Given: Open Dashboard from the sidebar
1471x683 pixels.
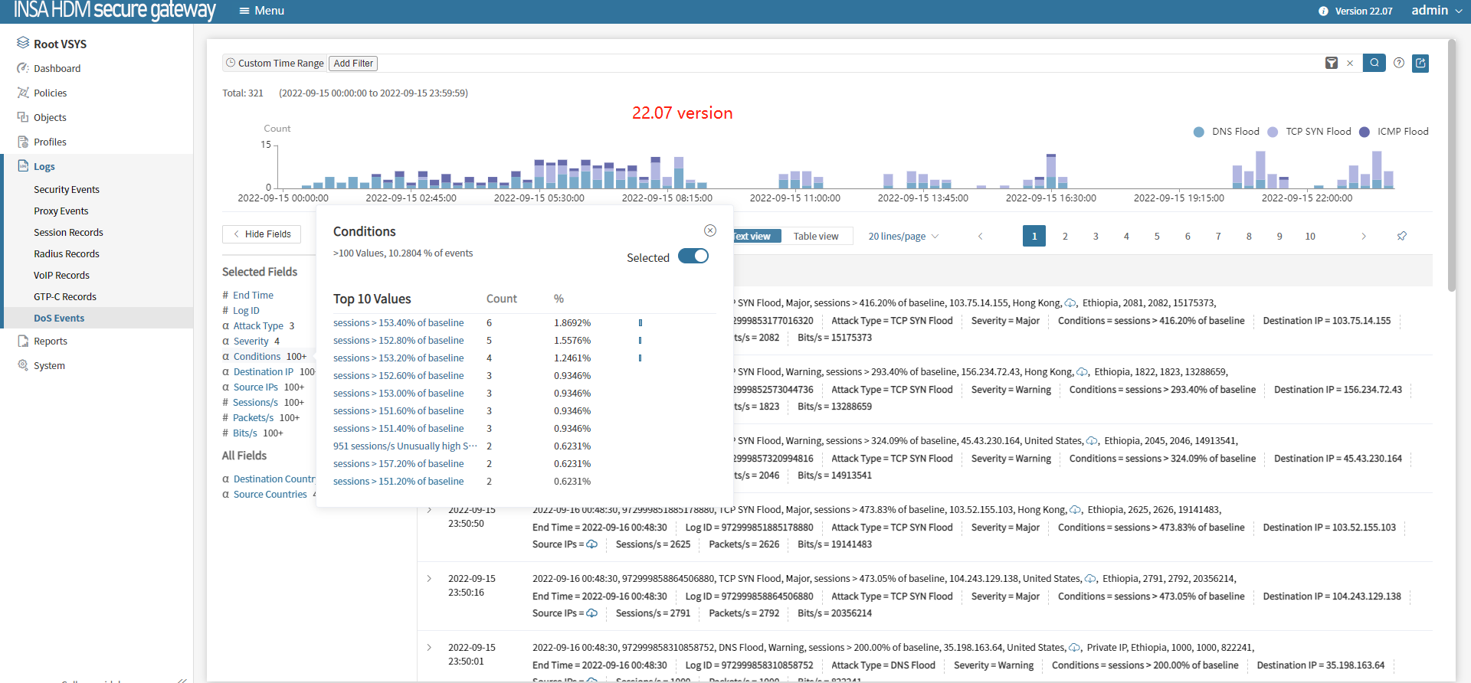Looking at the screenshot, I should (x=57, y=68).
